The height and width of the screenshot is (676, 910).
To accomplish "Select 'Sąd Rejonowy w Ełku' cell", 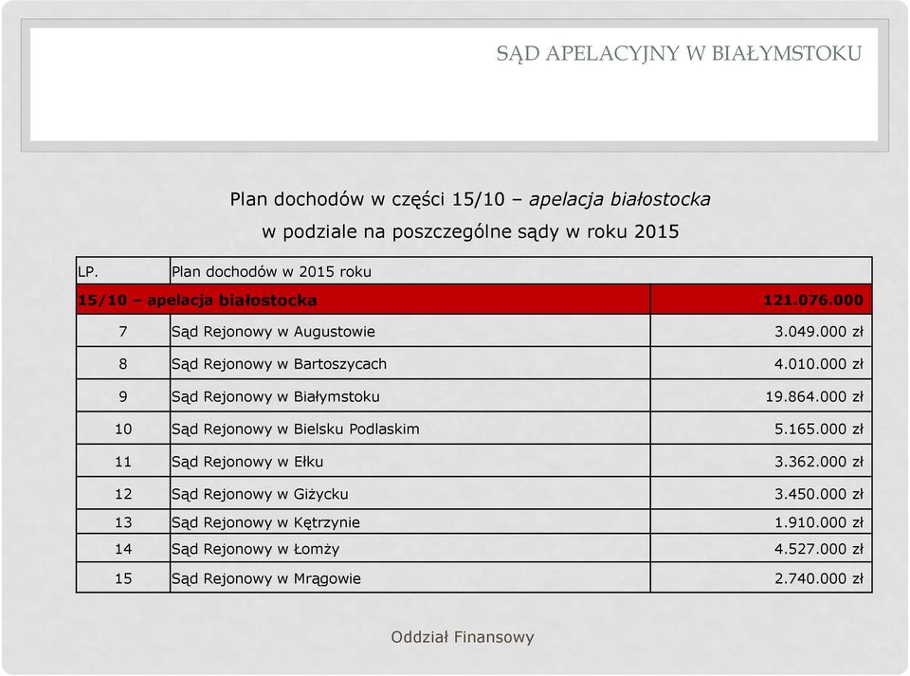I will [x=410, y=462].
